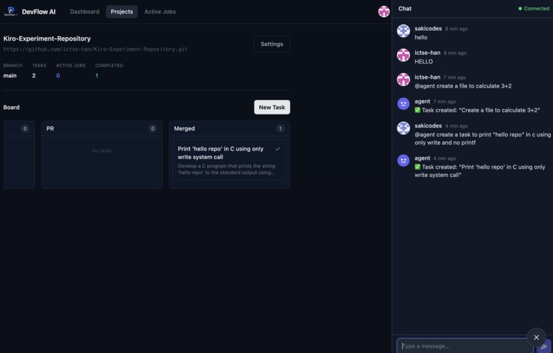Click ictse-han's 'HELLO' message text
553x353 pixels.
[x=423, y=62]
